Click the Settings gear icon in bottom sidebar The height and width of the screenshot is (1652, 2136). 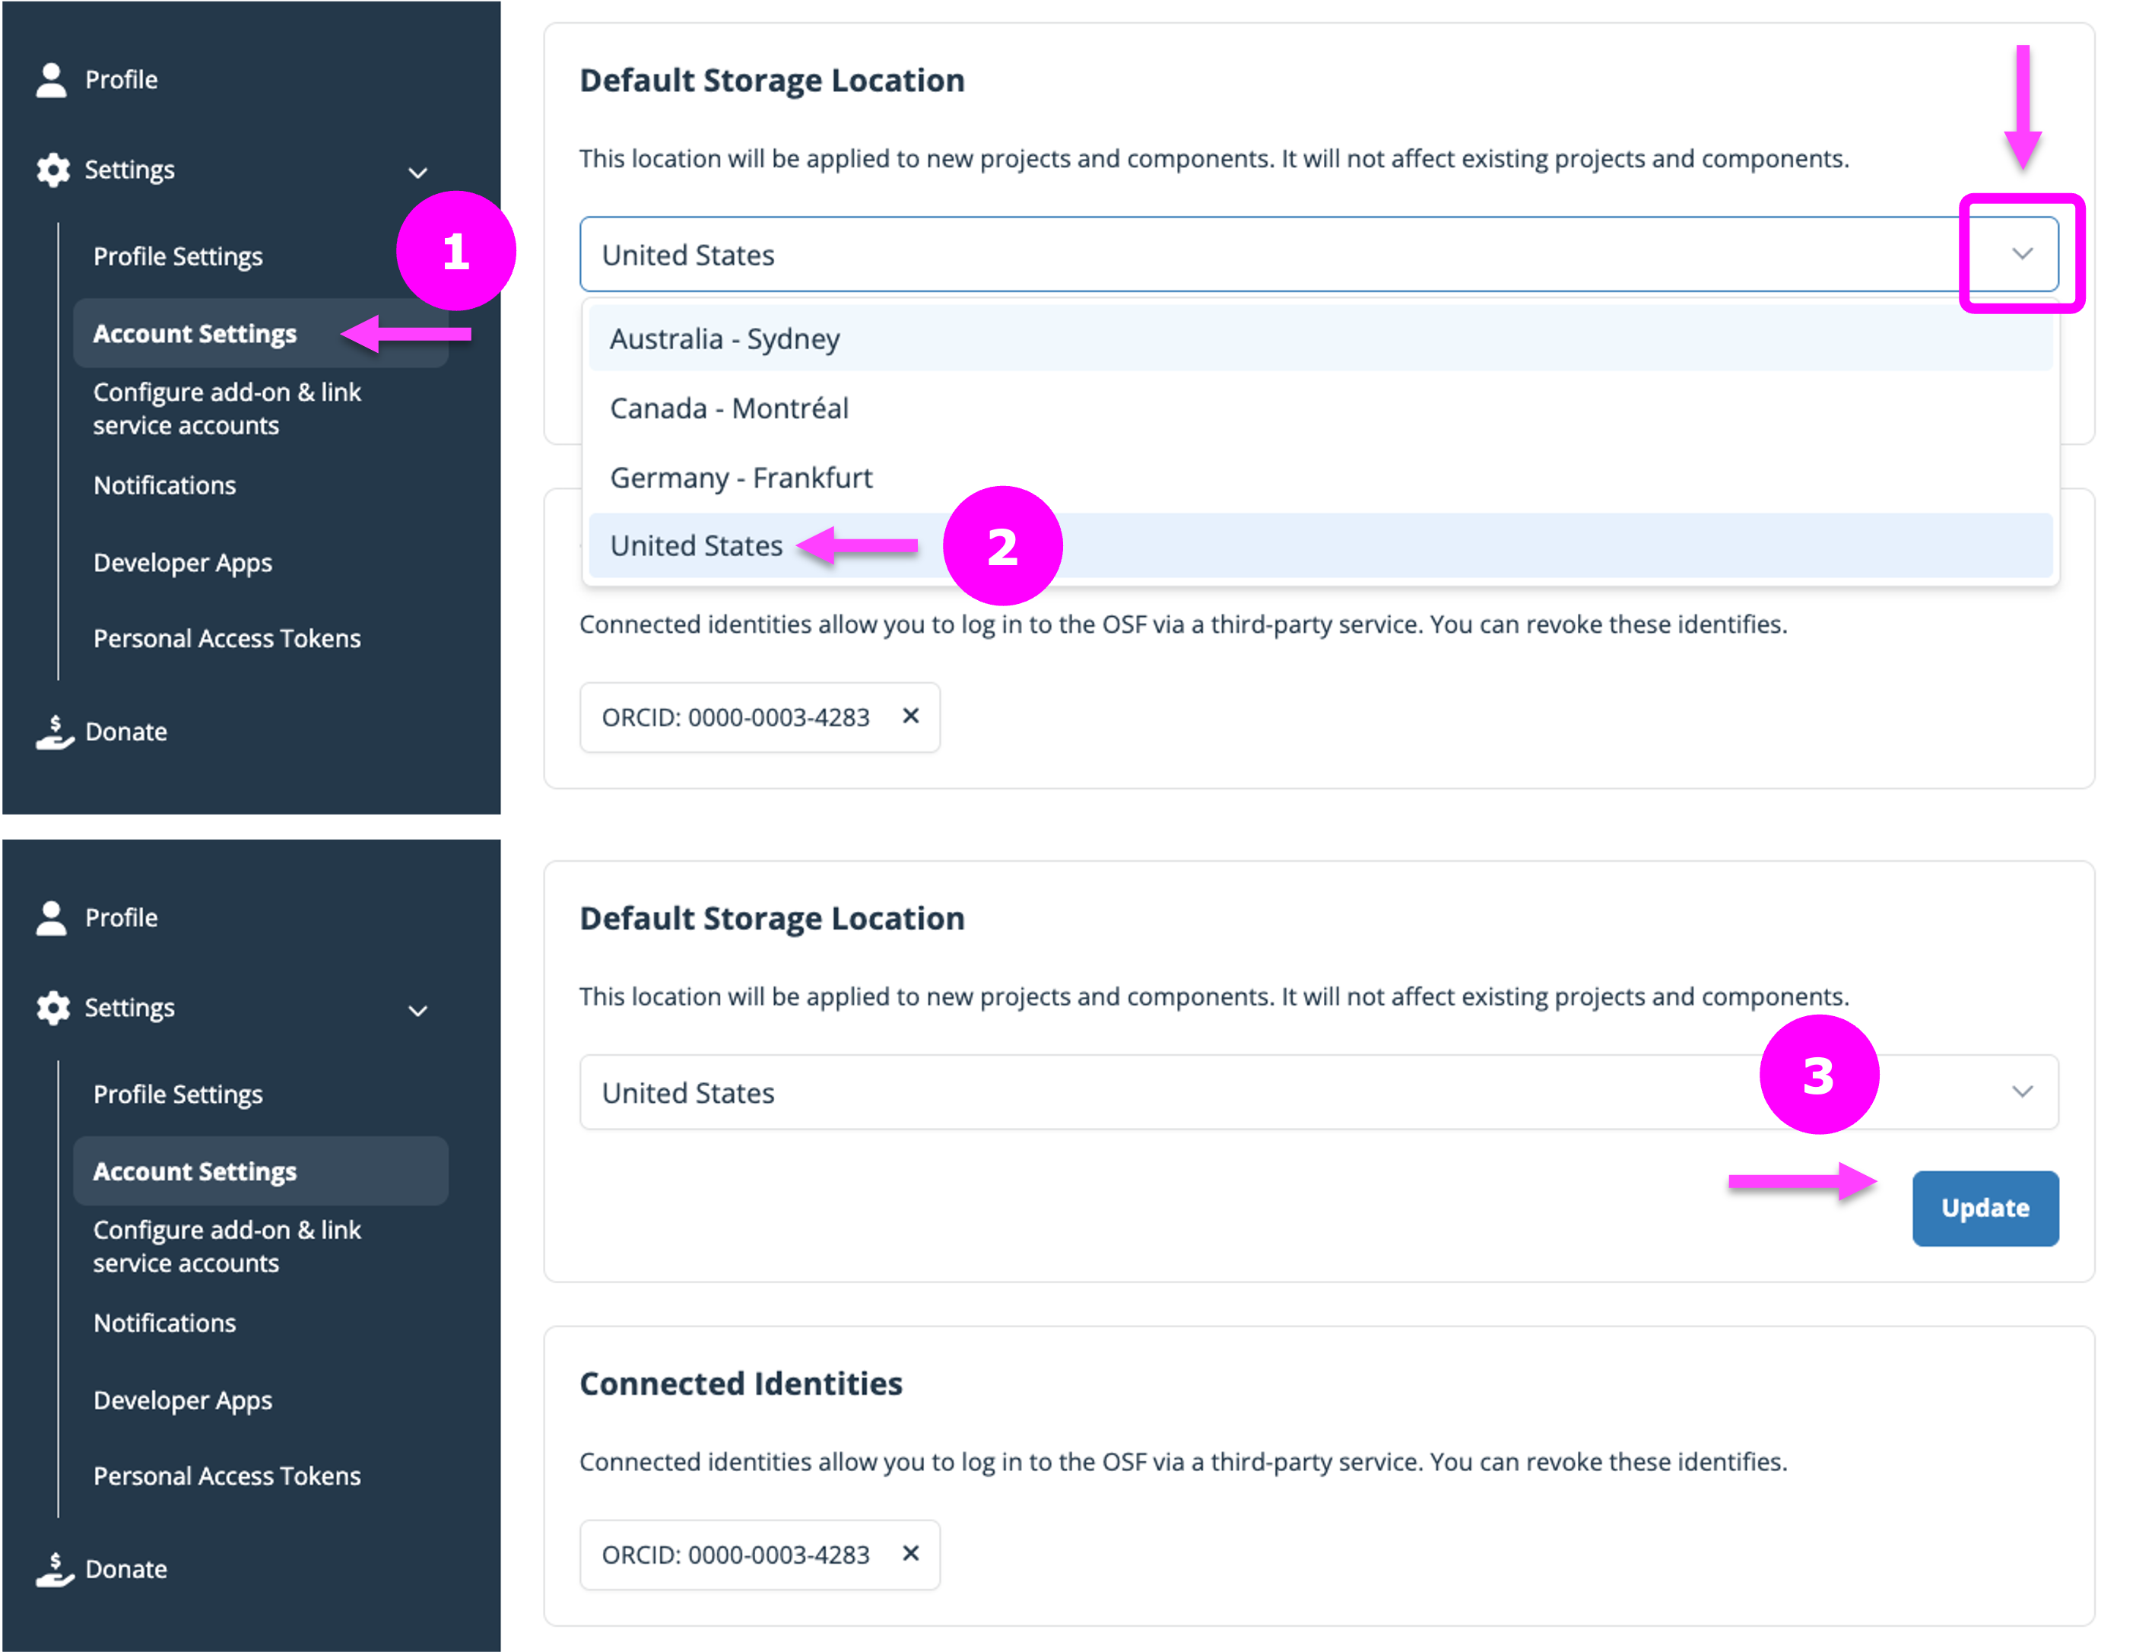tap(52, 1008)
